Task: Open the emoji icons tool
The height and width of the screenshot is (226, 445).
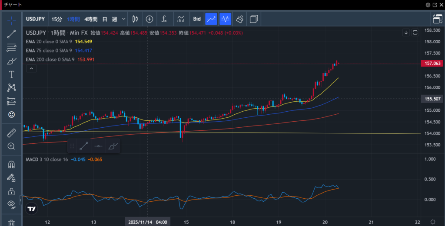Action: [x=12, y=114]
